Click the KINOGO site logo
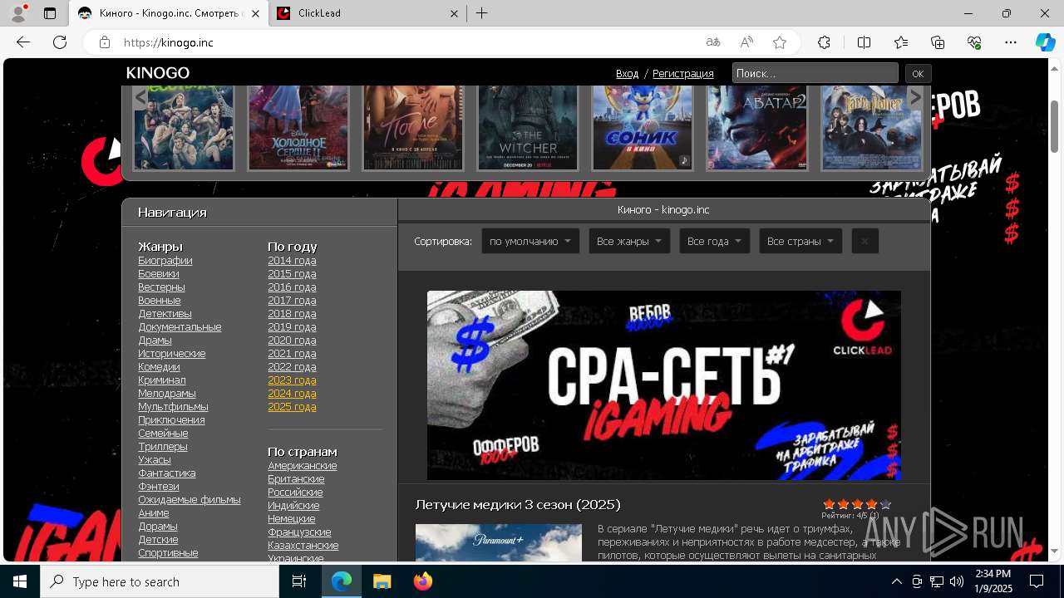The height and width of the screenshot is (598, 1064). click(x=158, y=73)
